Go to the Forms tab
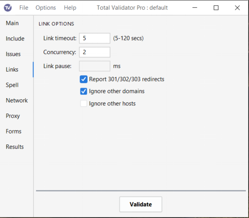This screenshot has width=249, height=218. coord(14,132)
